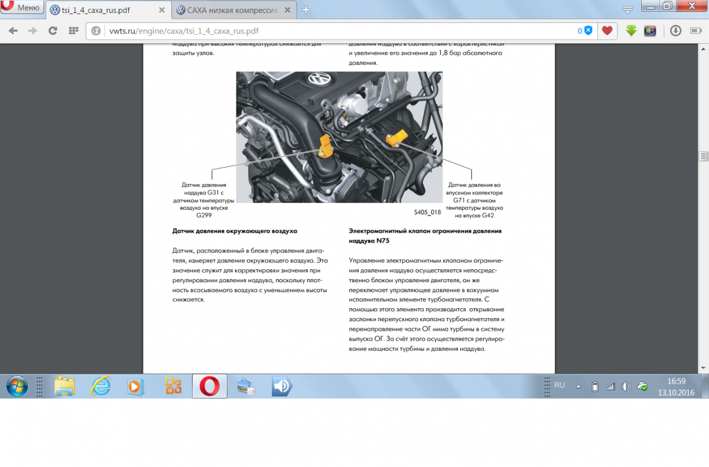Click the heading "Датчик давления окружающего воздуха"
The height and width of the screenshot is (467, 709).
[235, 230]
